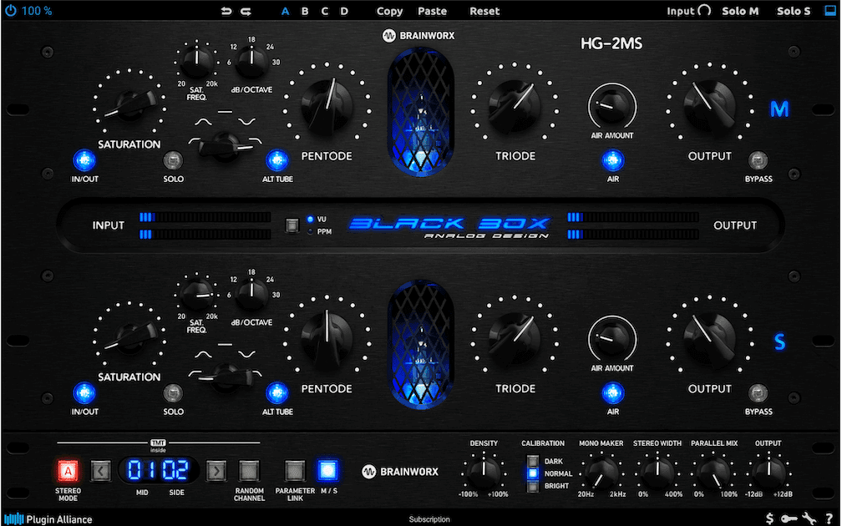Toggle Input headphone monitoring
This screenshot has height=526, width=842.
click(689, 11)
